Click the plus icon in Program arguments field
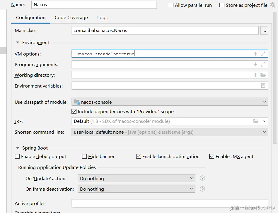The width and height of the screenshot is (278, 213). (255, 64)
